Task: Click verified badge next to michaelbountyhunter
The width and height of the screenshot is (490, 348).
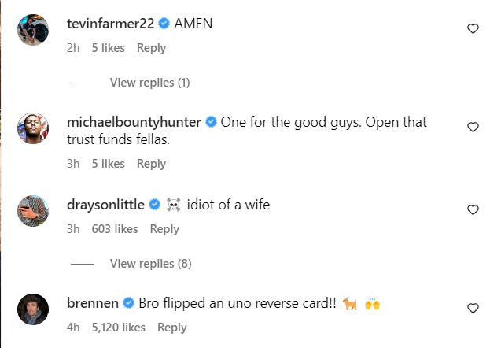Action: (x=211, y=123)
